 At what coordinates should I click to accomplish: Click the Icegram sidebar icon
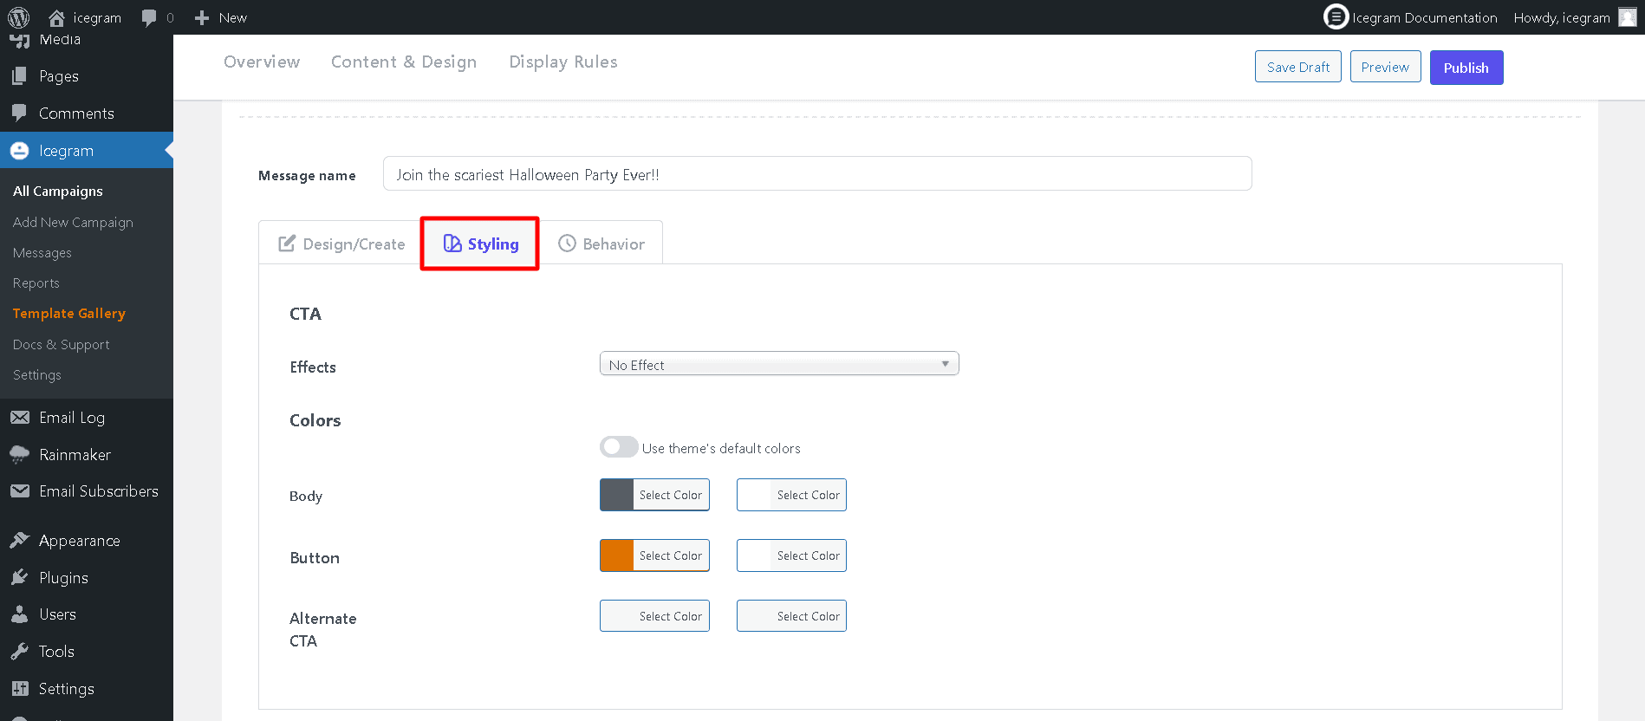pyautogui.click(x=19, y=150)
